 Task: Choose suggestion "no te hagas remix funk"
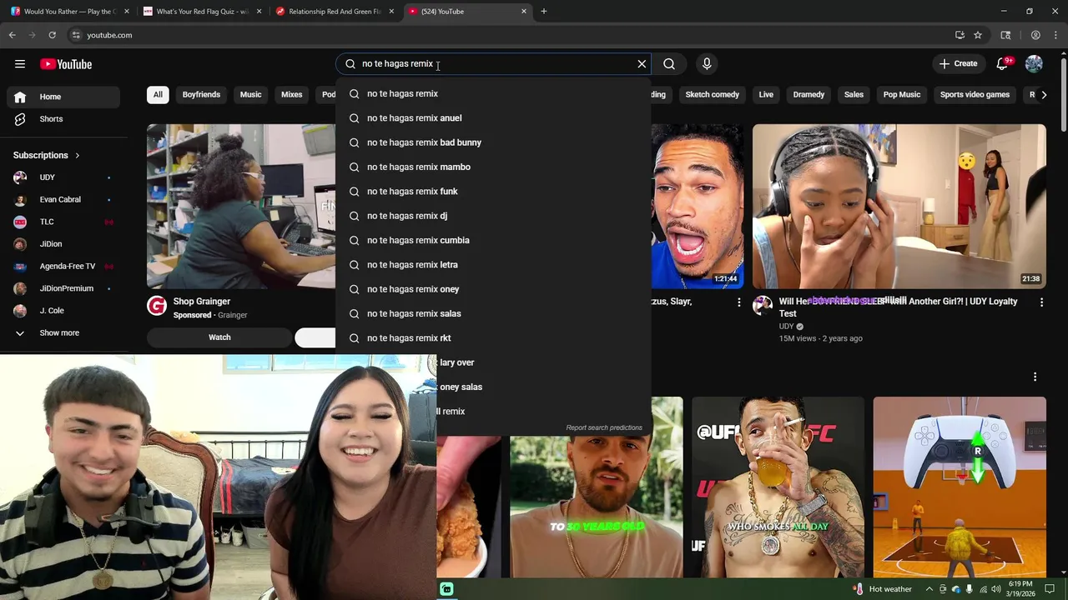[x=493, y=192]
